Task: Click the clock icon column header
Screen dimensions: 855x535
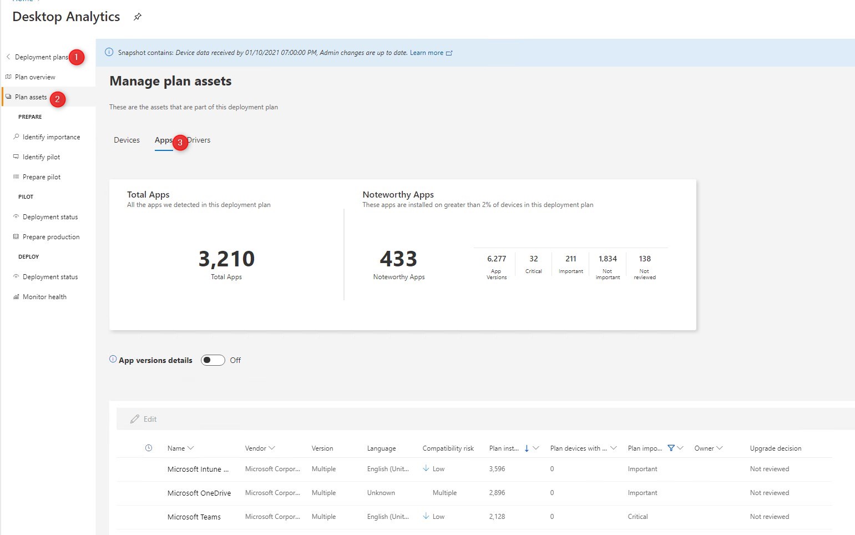Action: tap(149, 448)
